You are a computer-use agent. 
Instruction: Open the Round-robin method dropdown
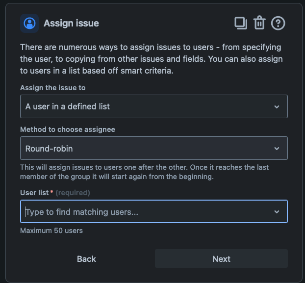pos(154,148)
